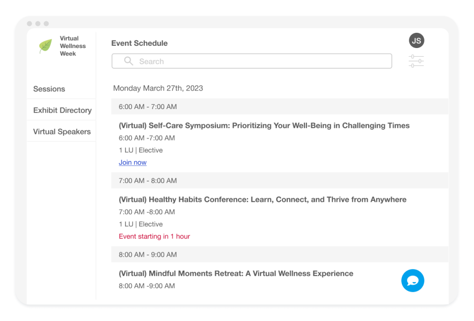474x321 pixels.
Task: Click the Virtual Wellness Week title
Action: (x=73, y=46)
